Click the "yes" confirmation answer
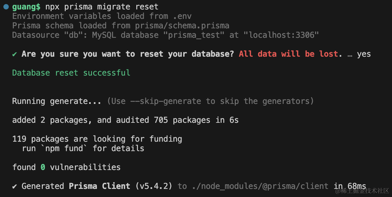392x197 pixels. click(364, 54)
